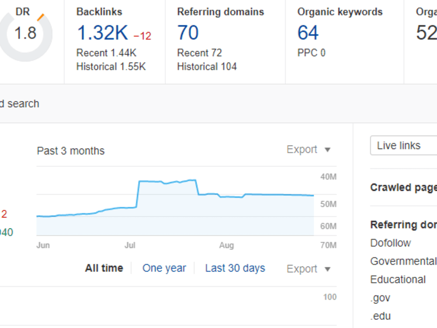This screenshot has width=437, height=328.
Task: Click the Recent 72 referring domains value
Action: [x=200, y=53]
